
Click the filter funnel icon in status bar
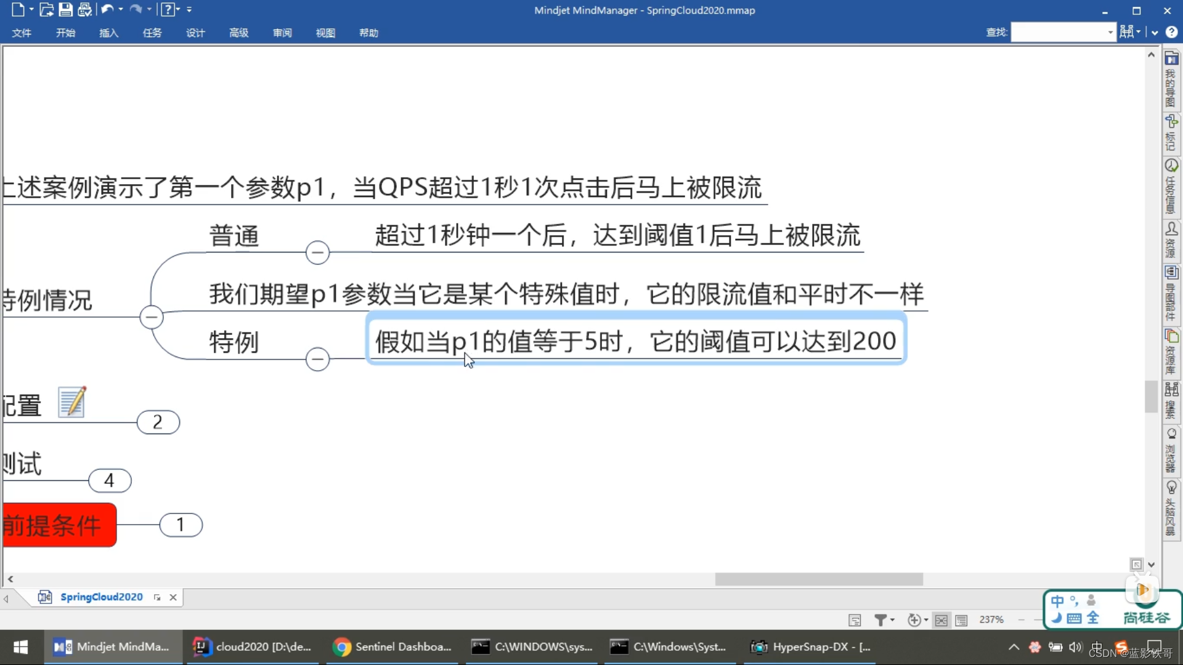pos(880,620)
